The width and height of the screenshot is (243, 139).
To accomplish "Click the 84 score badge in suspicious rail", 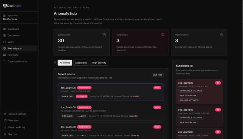I will 218,83.
